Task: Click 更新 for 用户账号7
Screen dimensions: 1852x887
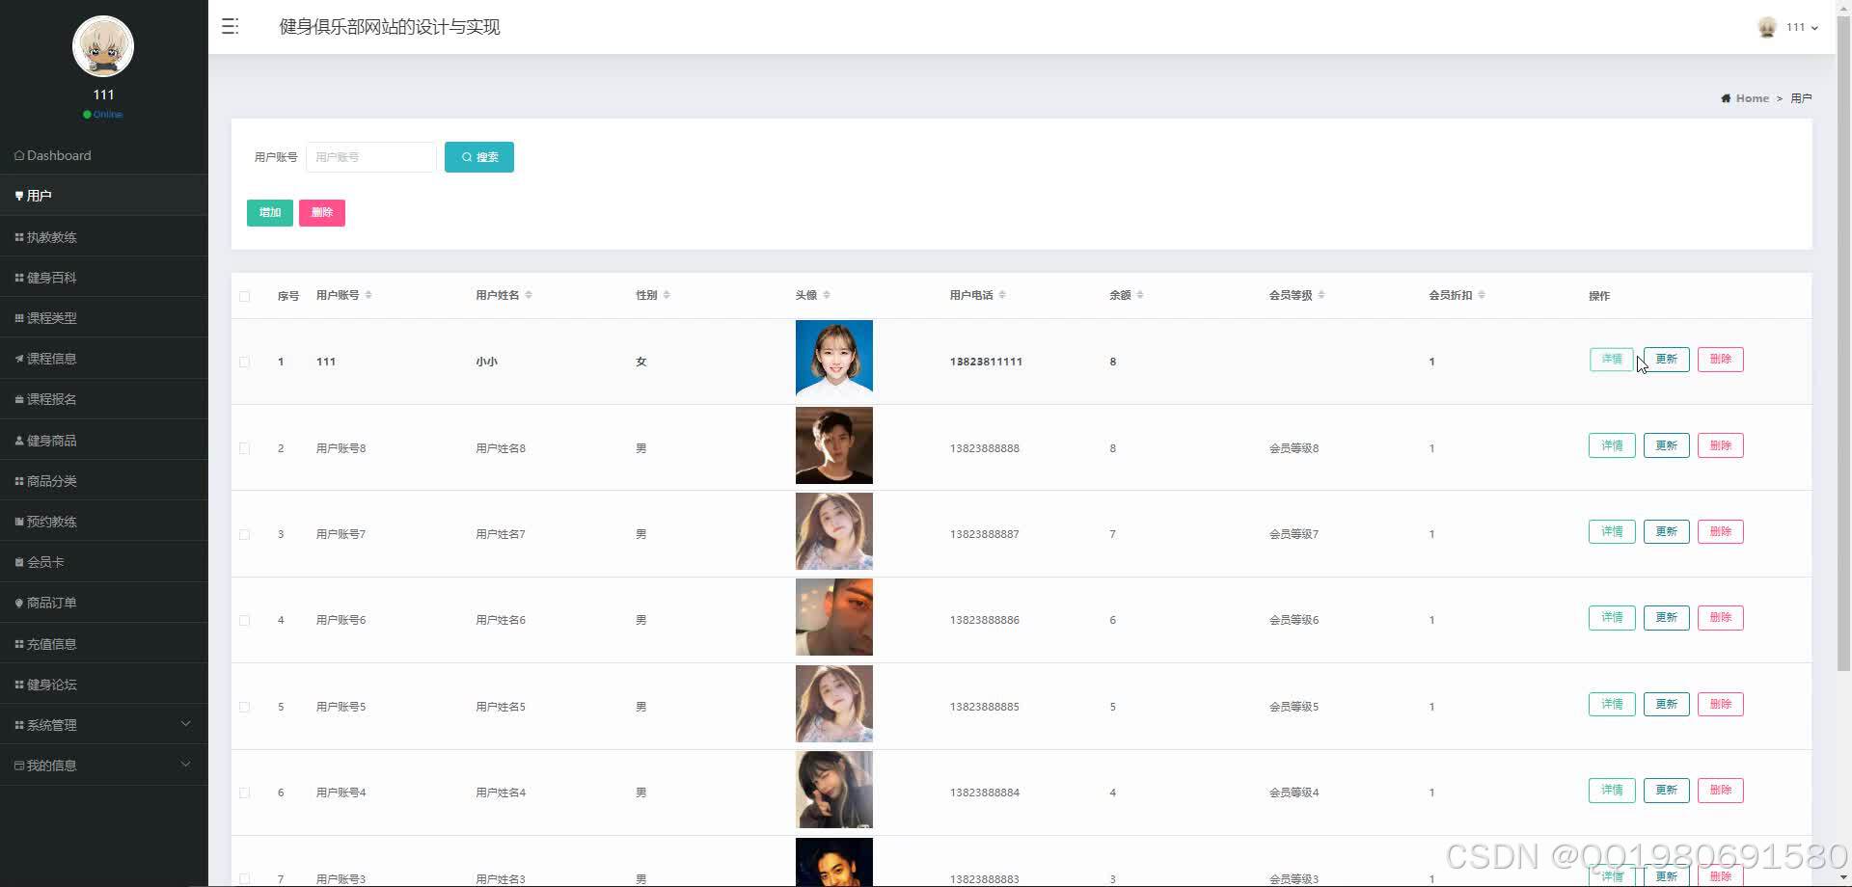Action: (1667, 531)
